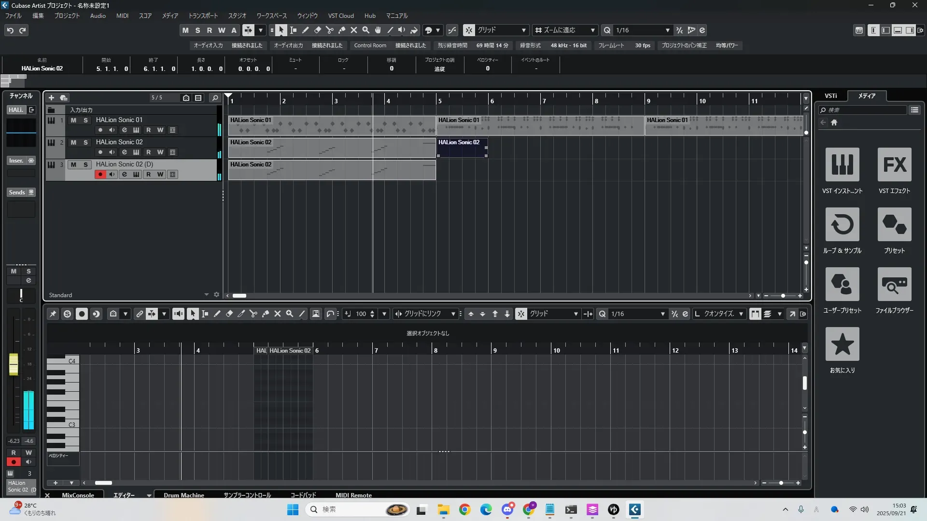
Task: Click the Add Track plus button
Action: 51,98
